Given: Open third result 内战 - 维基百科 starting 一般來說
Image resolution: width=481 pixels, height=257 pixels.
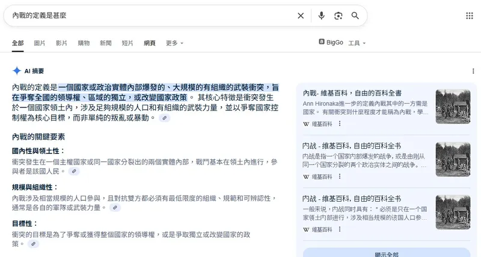Looking at the screenshot, I should tap(352, 199).
